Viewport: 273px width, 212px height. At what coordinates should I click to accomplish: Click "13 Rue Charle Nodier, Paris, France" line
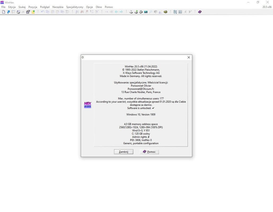[141, 92]
